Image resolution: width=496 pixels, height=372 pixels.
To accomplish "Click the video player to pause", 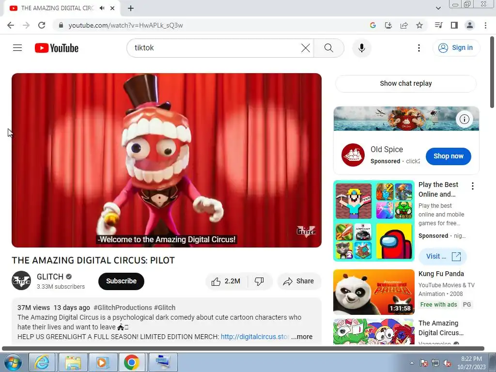I will pyautogui.click(x=167, y=160).
